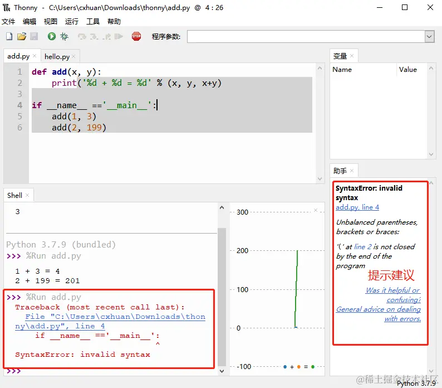This screenshot has width=442, height=388.
Task: Close the 助手 assistant panel
Action: (352, 171)
